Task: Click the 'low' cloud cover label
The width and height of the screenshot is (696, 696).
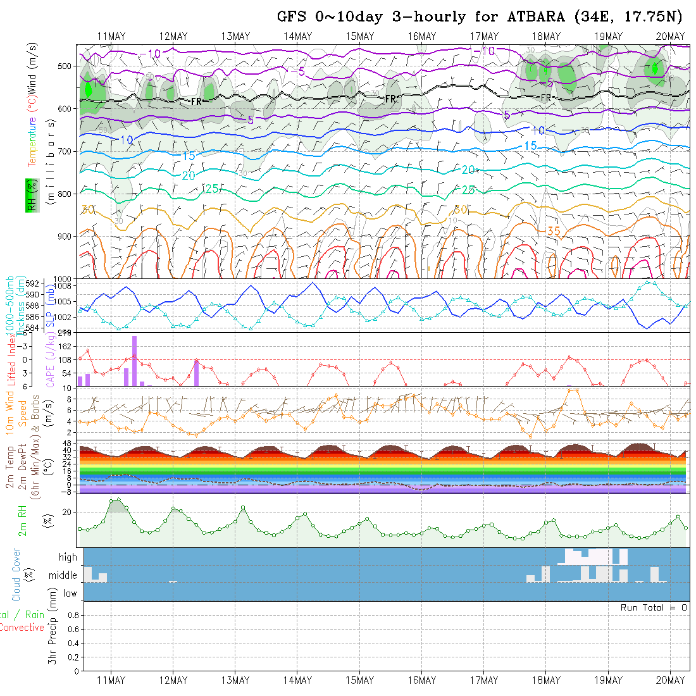Action: (x=70, y=593)
